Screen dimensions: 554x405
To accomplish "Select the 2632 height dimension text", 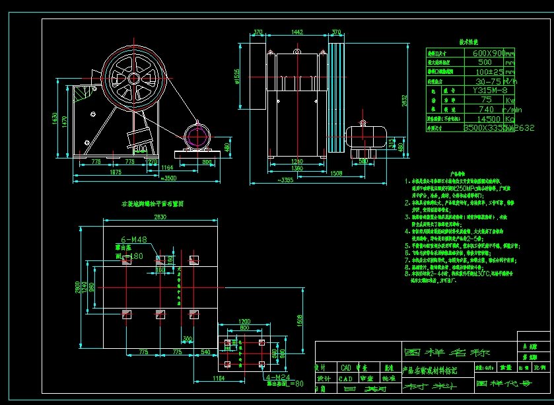I will pyautogui.click(x=405, y=99).
